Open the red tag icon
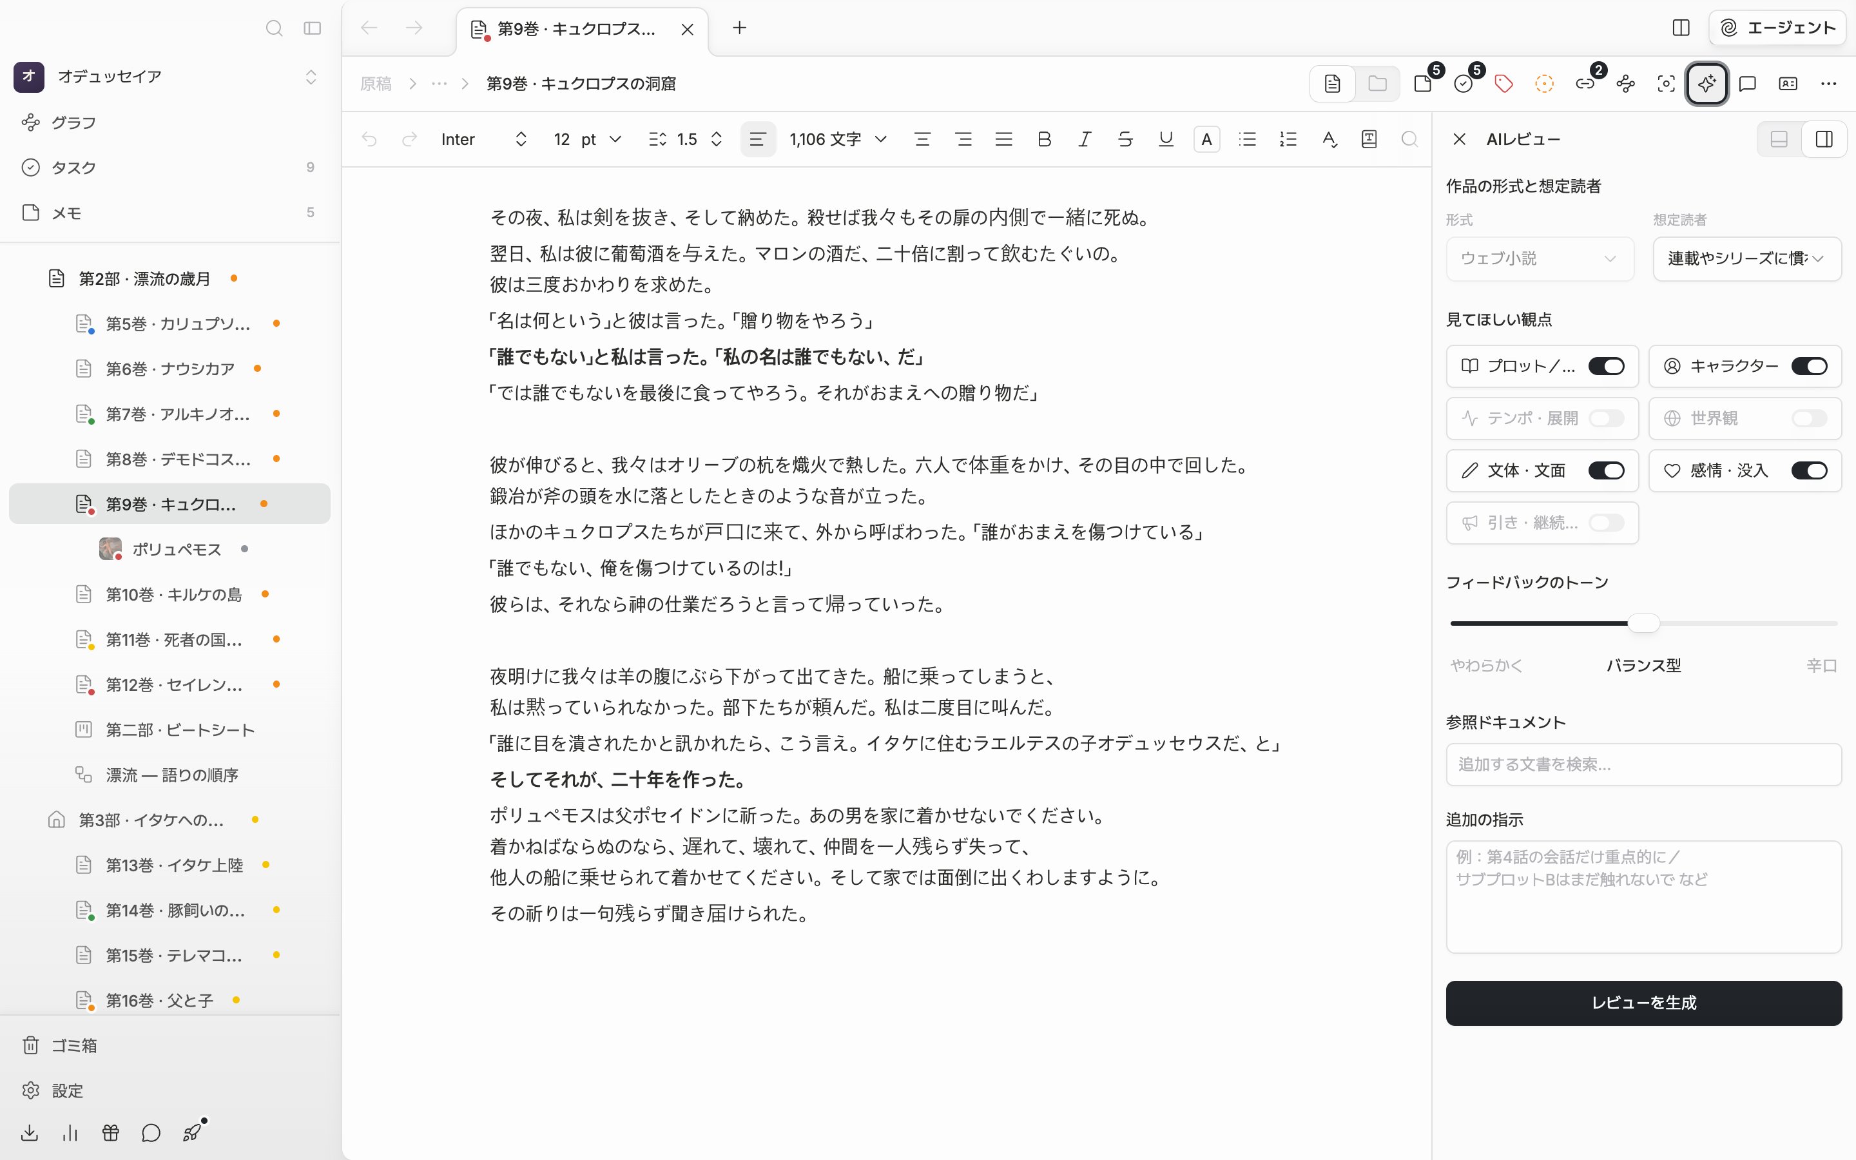 (1504, 83)
